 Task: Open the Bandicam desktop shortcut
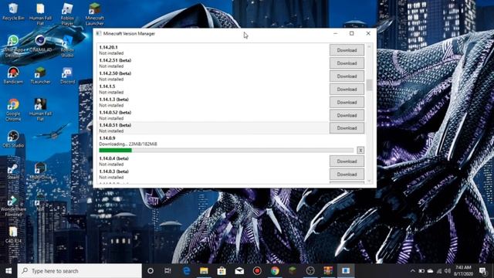(13, 76)
